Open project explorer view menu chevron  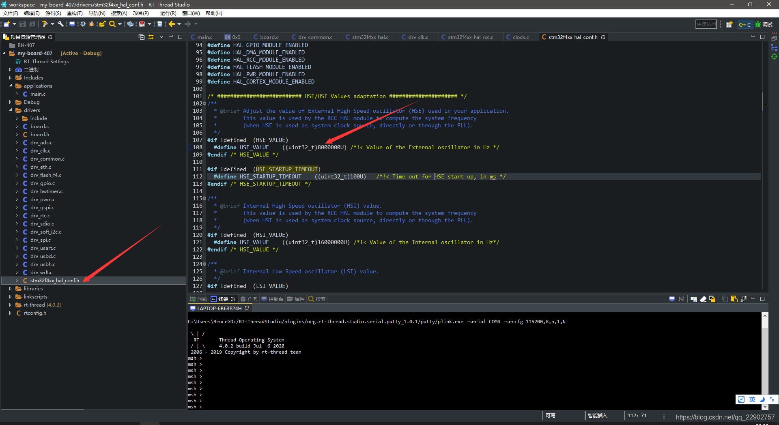click(x=161, y=37)
